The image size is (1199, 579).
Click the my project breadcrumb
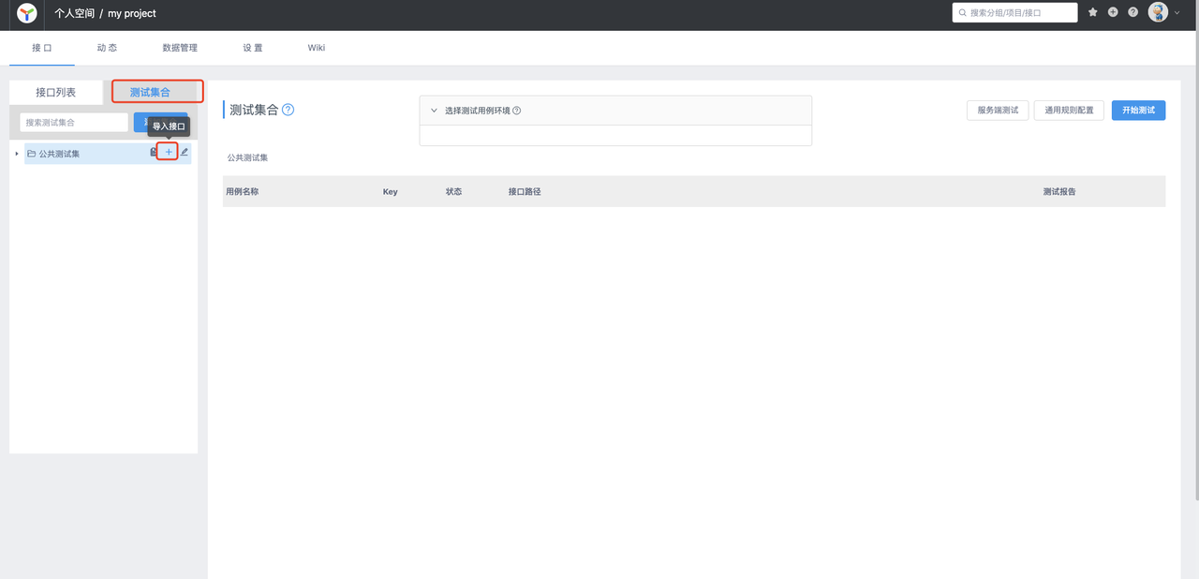(132, 14)
